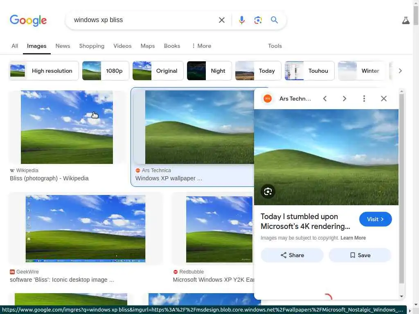Click Ars Technica source label under thumbnail

[156, 170]
